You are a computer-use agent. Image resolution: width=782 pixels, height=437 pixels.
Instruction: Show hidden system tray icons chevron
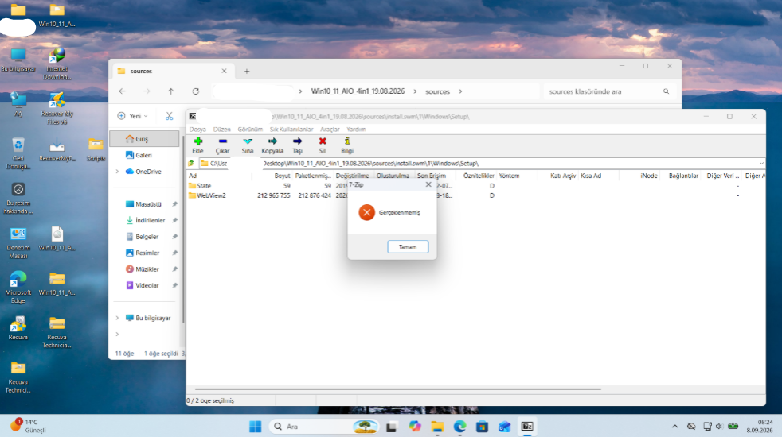(x=674, y=427)
